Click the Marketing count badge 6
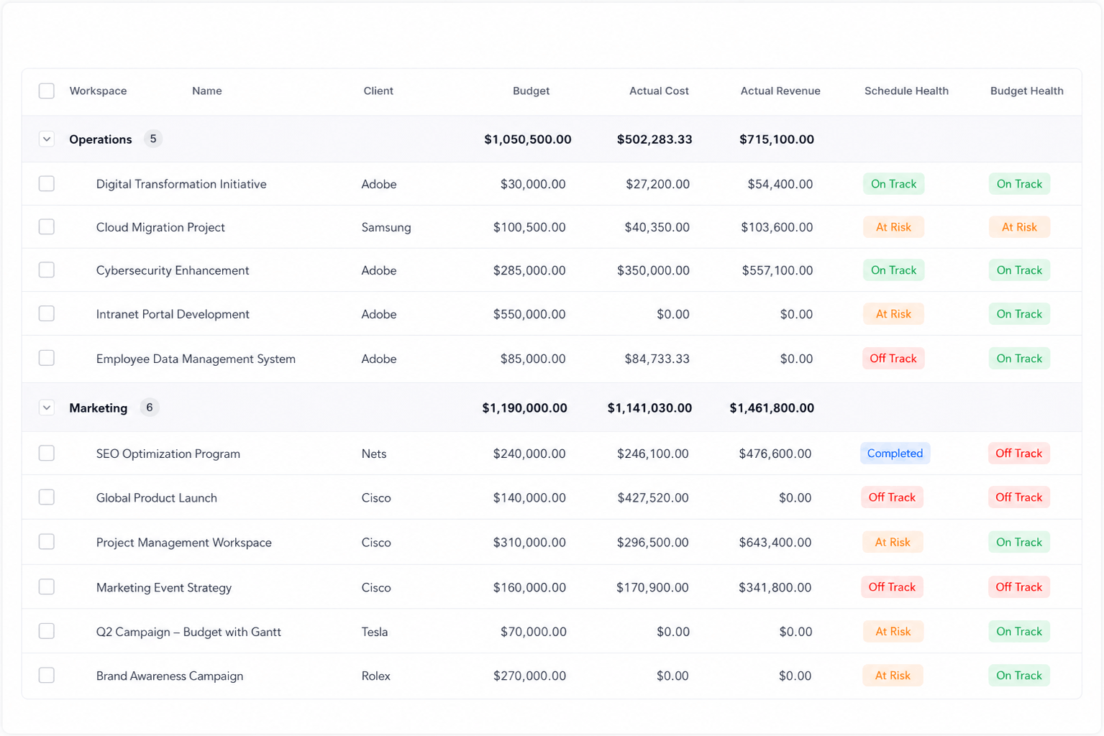This screenshot has height=736, width=1104. 150,408
